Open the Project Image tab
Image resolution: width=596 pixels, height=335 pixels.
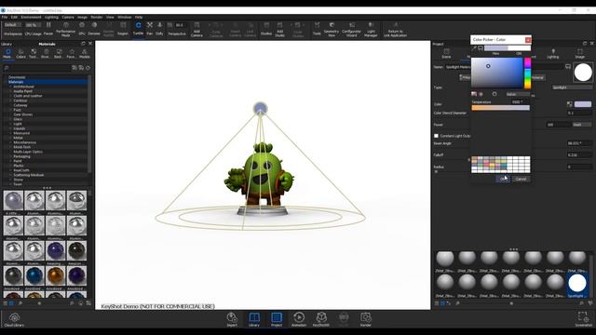tap(579, 54)
